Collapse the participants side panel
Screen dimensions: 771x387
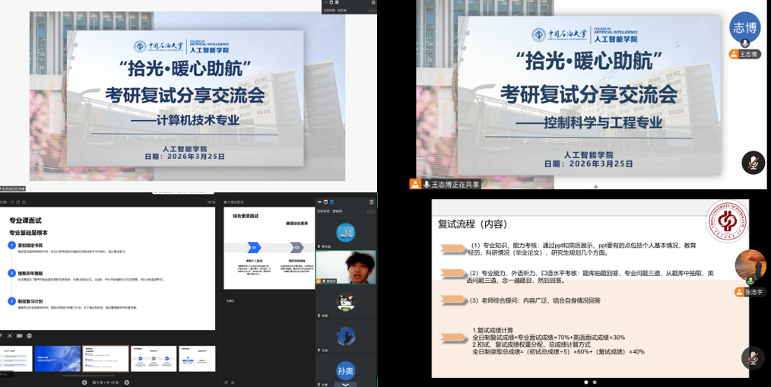point(372,201)
